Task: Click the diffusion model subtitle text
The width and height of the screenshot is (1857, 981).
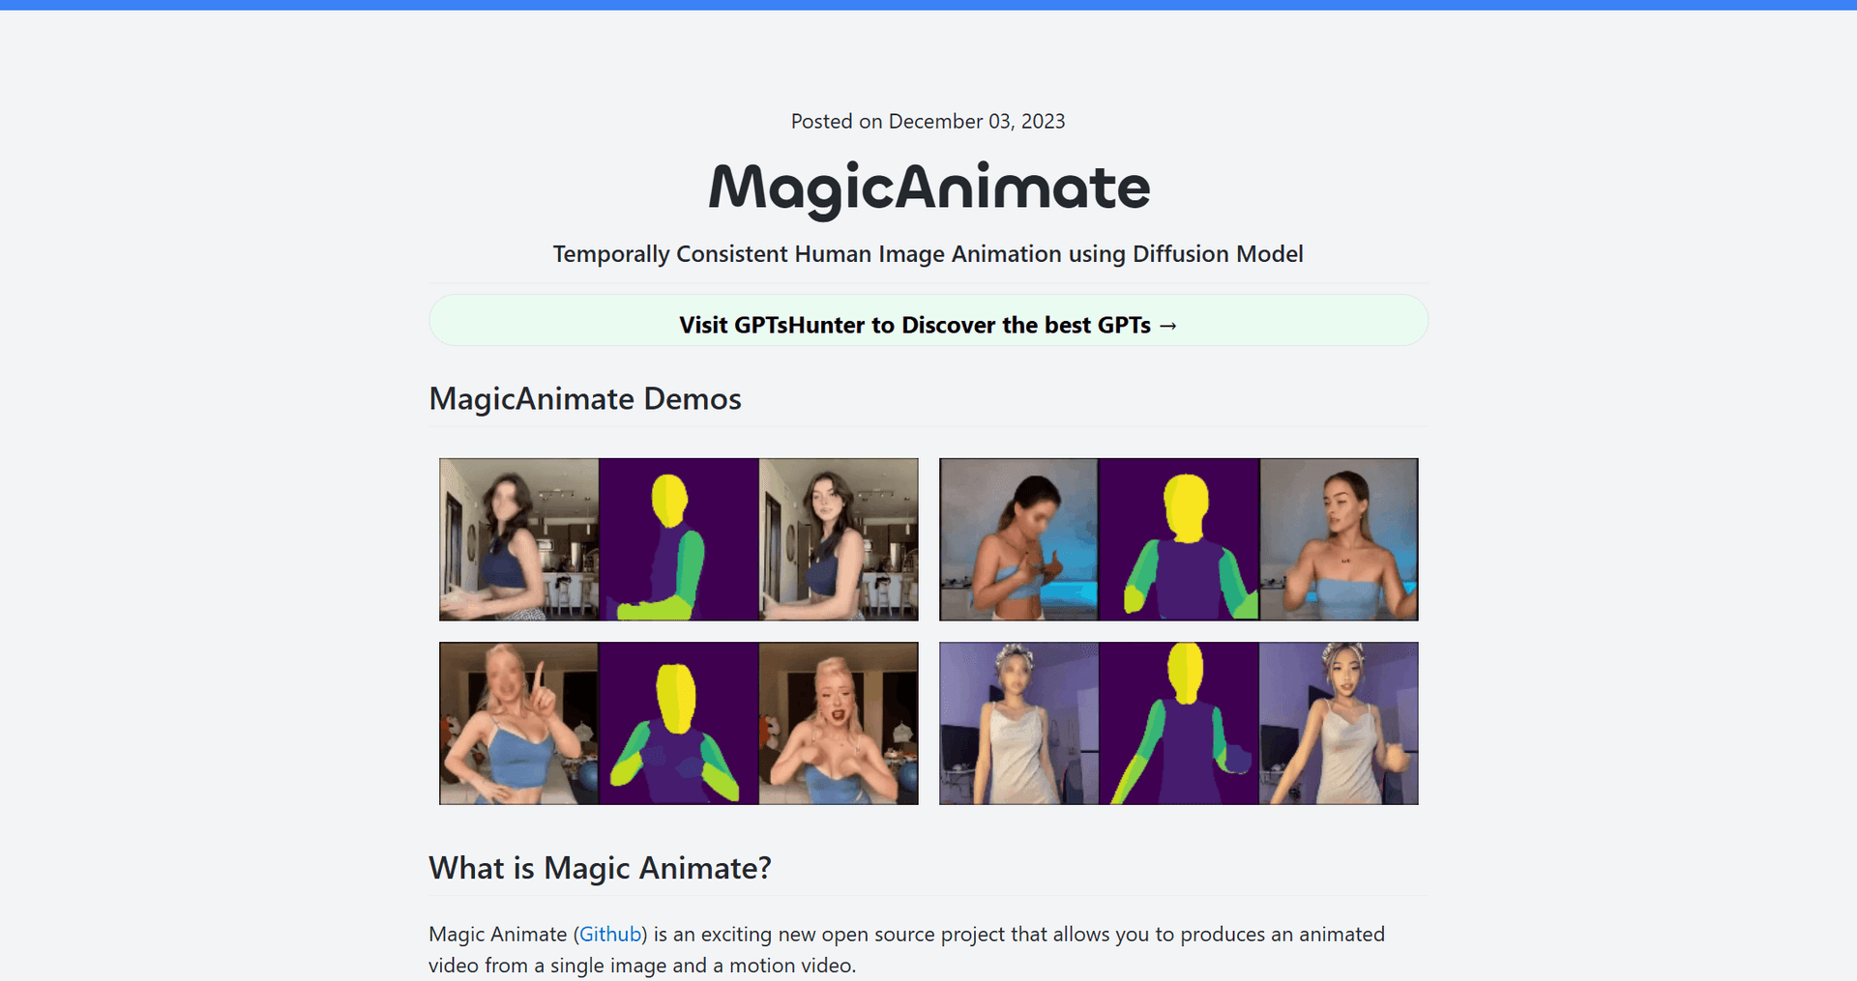Action: coord(928,254)
